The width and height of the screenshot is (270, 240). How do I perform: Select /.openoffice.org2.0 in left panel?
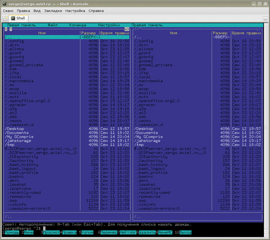[x=67, y=101]
